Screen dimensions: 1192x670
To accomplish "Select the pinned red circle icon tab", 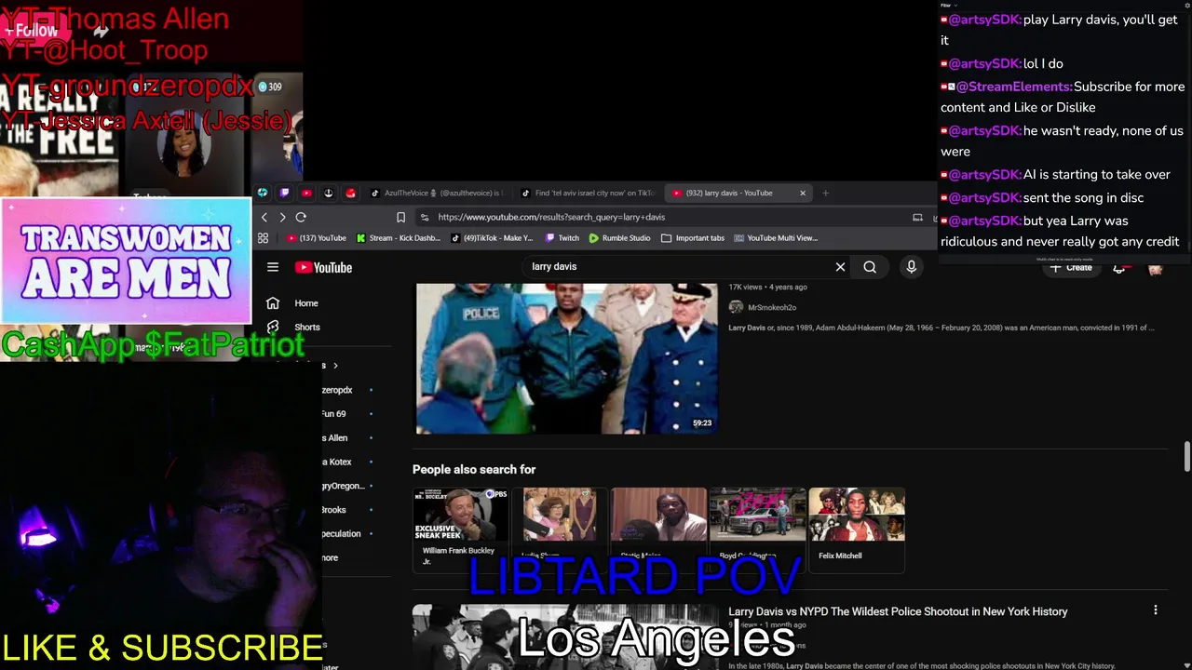I will pyautogui.click(x=350, y=193).
